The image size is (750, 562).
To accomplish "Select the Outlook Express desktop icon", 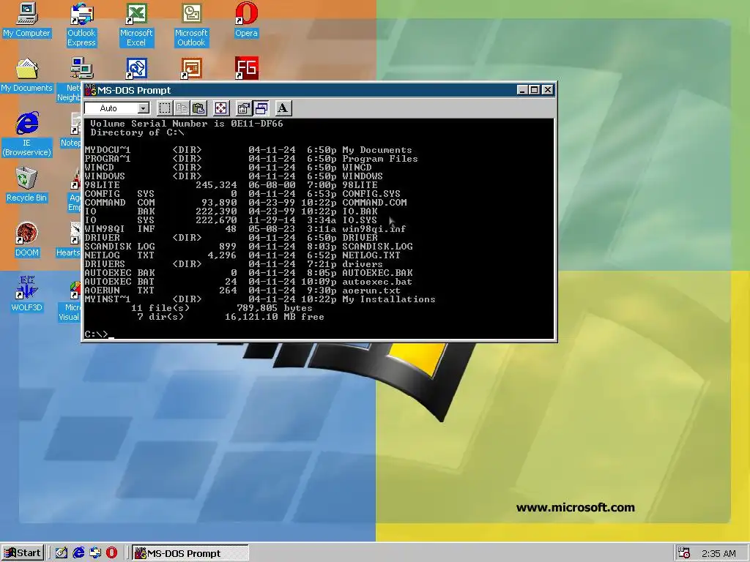I will 81,25.
